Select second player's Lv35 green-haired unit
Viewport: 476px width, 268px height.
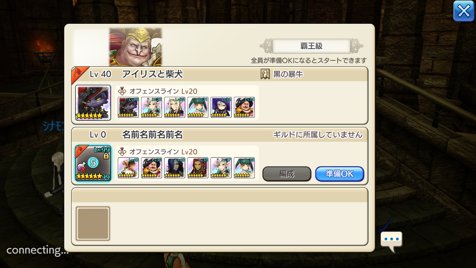click(x=244, y=168)
